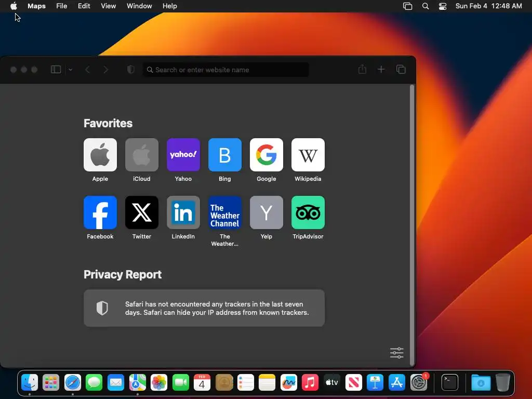This screenshot has height=399, width=532.
Task: Open Finder from the Dock
Action: [x=30, y=382]
